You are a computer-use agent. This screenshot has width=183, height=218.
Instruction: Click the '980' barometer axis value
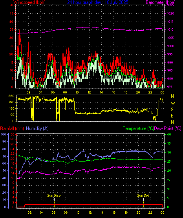tap(170, 79)
